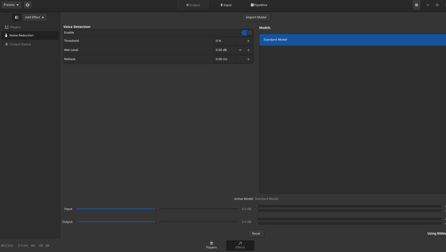Increase Wet Level with the plus button
This screenshot has width=446, height=252.
coord(249,50)
